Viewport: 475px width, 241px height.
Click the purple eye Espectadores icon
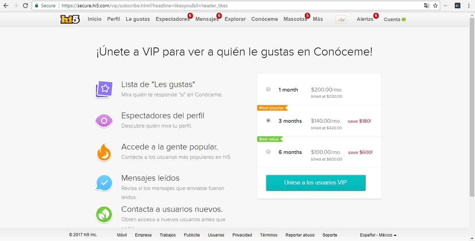tap(104, 120)
